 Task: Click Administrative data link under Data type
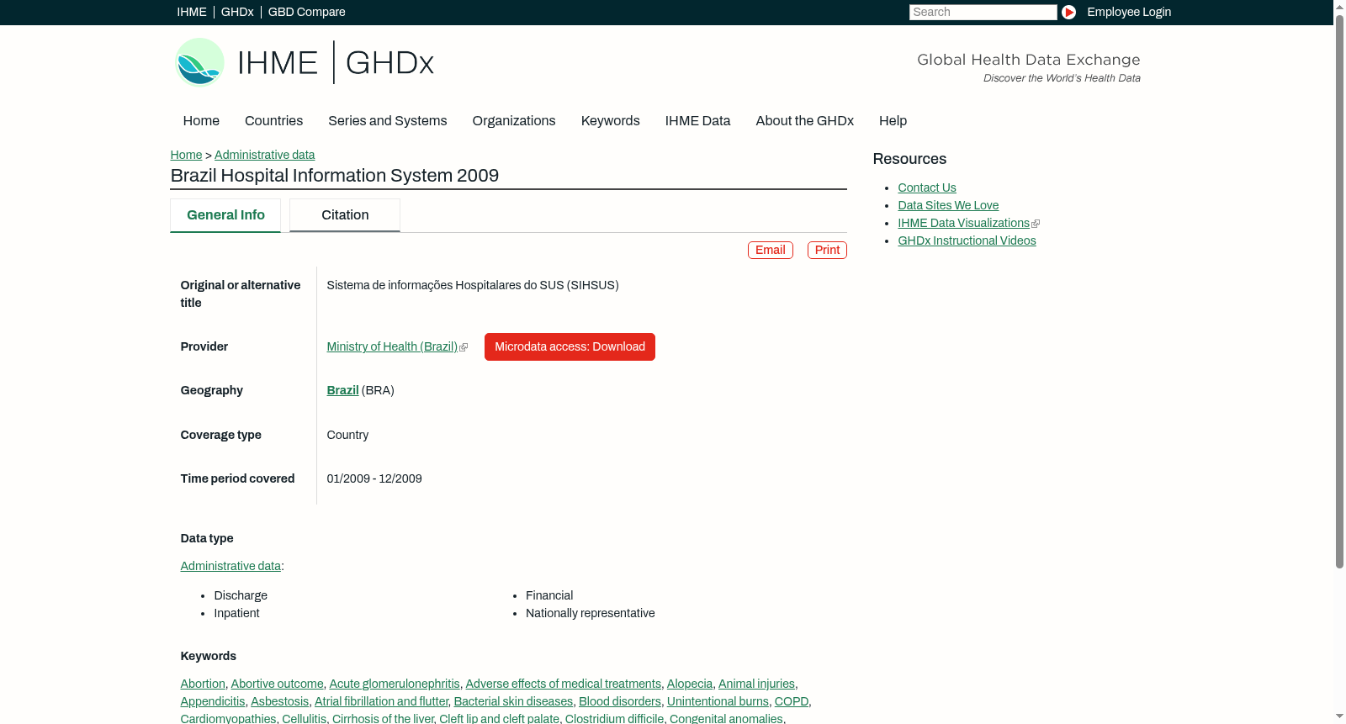(231, 566)
